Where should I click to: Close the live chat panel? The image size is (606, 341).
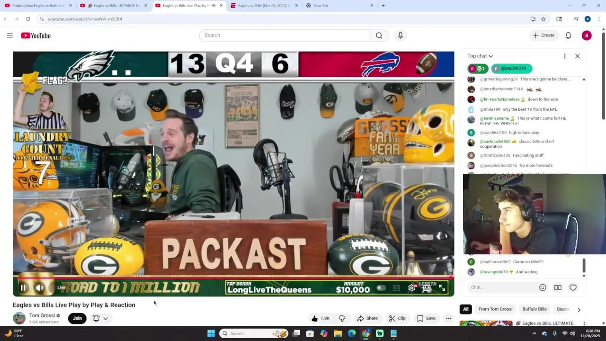click(x=578, y=56)
